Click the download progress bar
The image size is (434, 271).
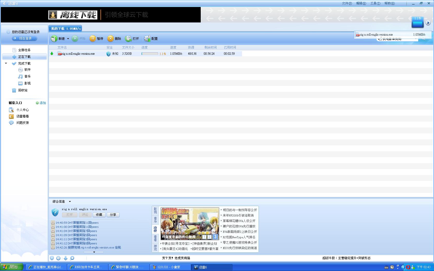[x=150, y=54]
